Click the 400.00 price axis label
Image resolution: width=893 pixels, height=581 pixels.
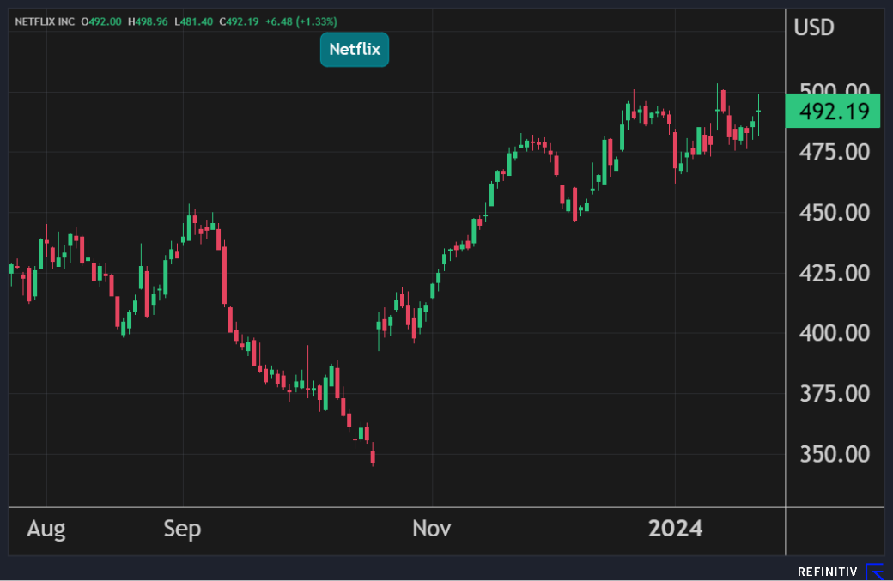point(832,333)
